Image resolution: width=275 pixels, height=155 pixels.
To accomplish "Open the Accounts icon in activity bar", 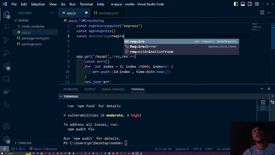I will (x=6, y=126).
